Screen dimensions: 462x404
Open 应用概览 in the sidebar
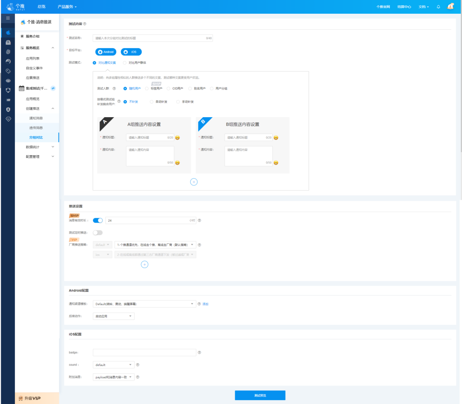[32, 99]
